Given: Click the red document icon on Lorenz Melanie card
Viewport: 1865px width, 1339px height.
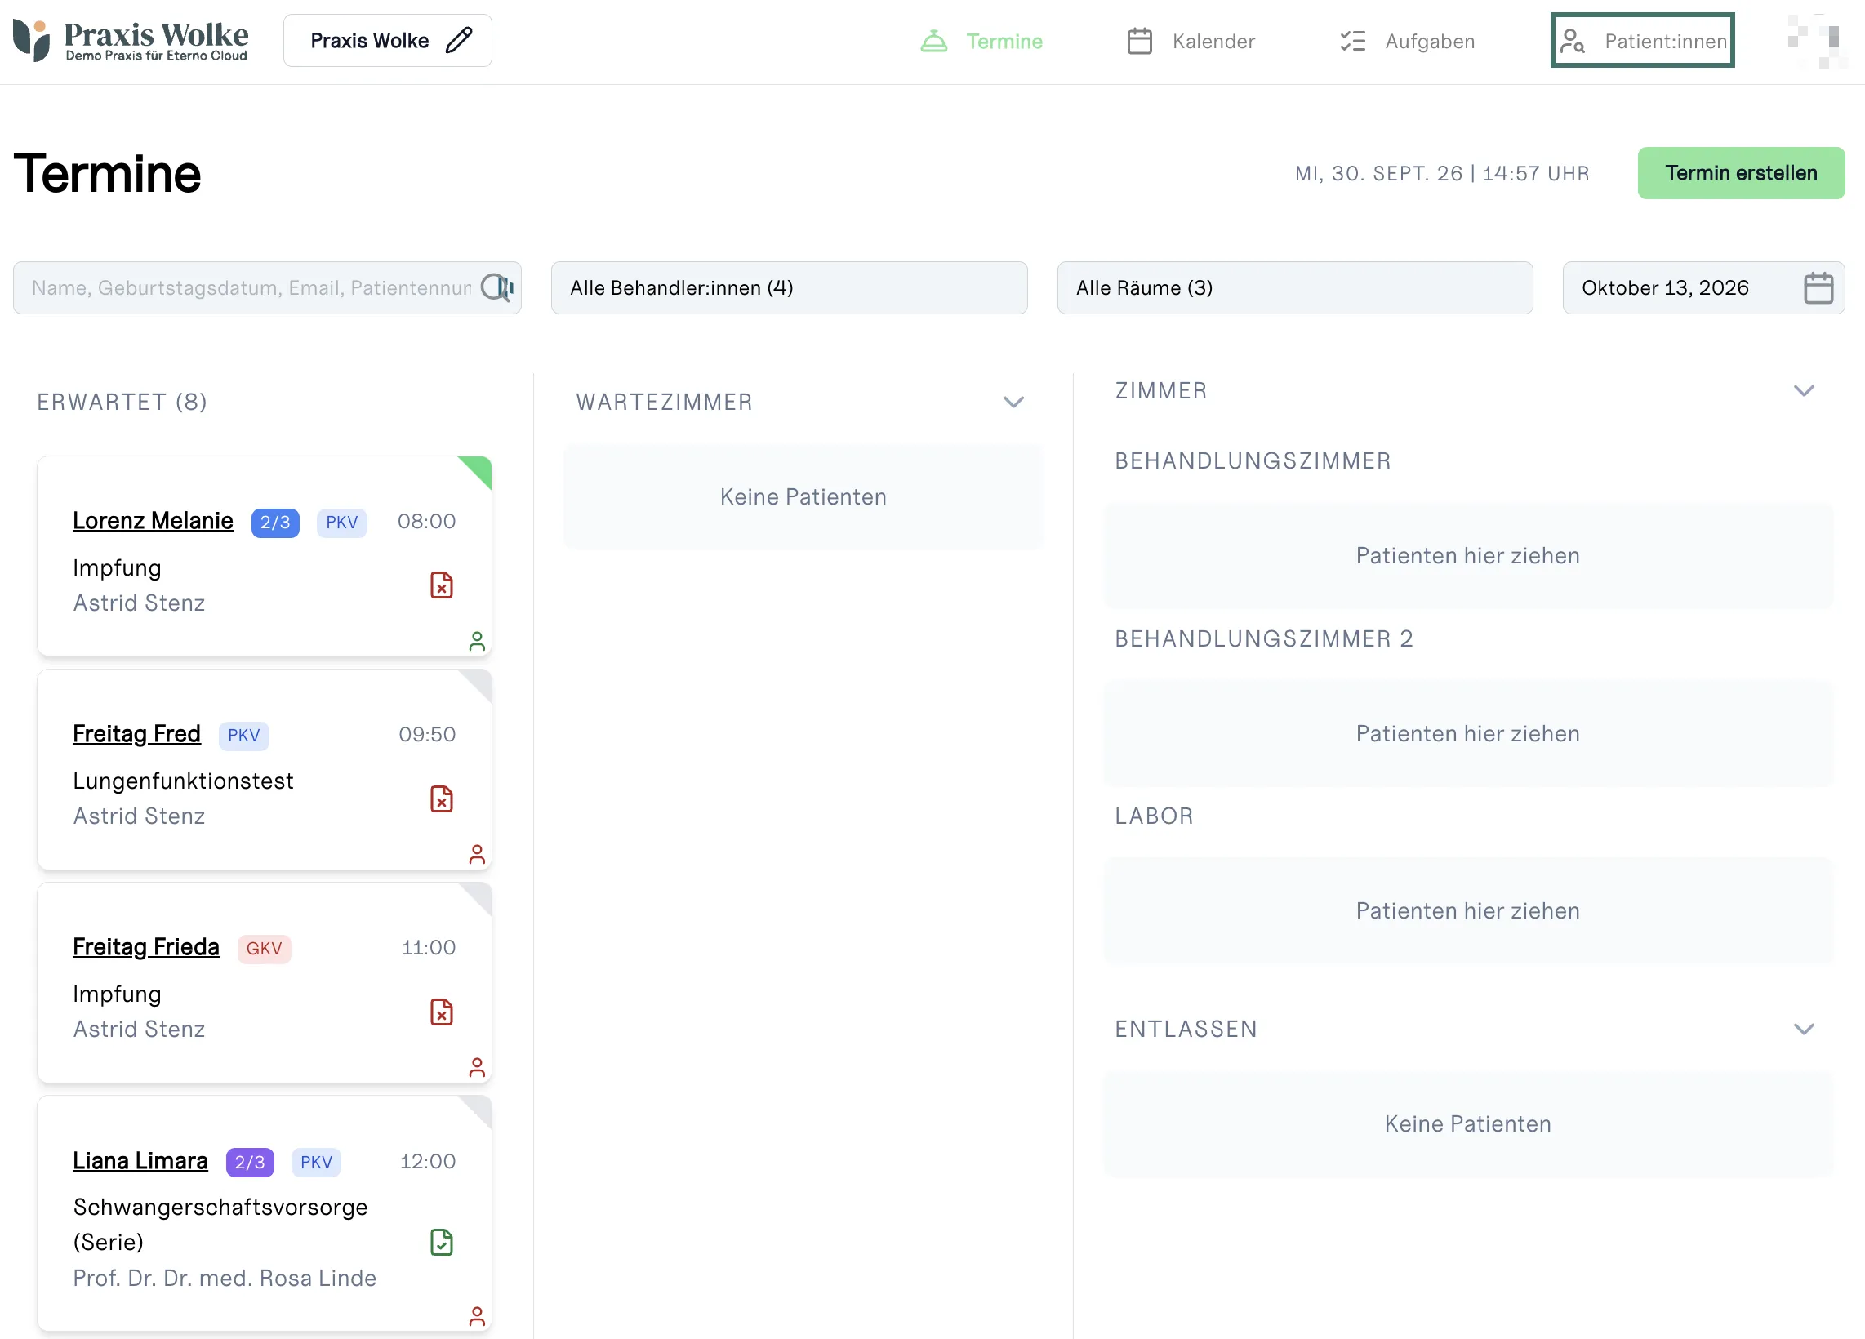Looking at the screenshot, I should click(x=442, y=585).
